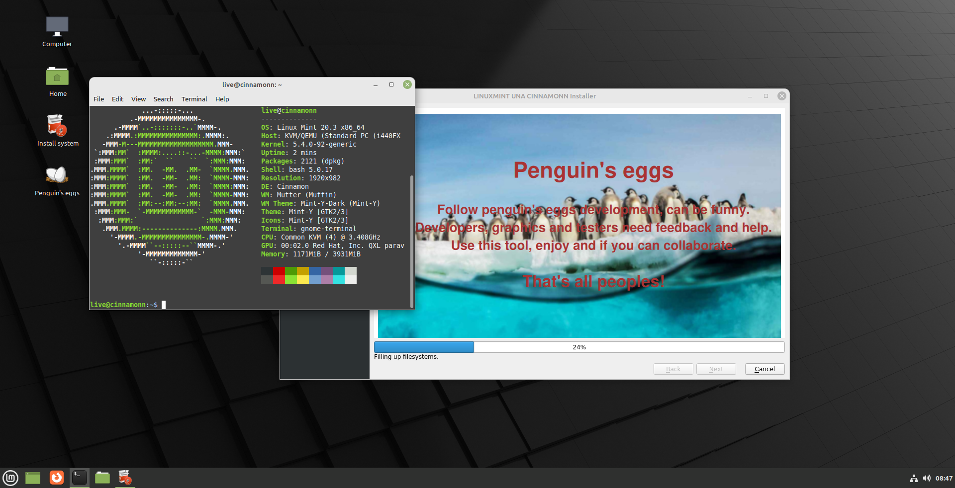Image resolution: width=955 pixels, height=488 pixels.
Task: Open the sound volume tray icon
Action: [x=927, y=478]
